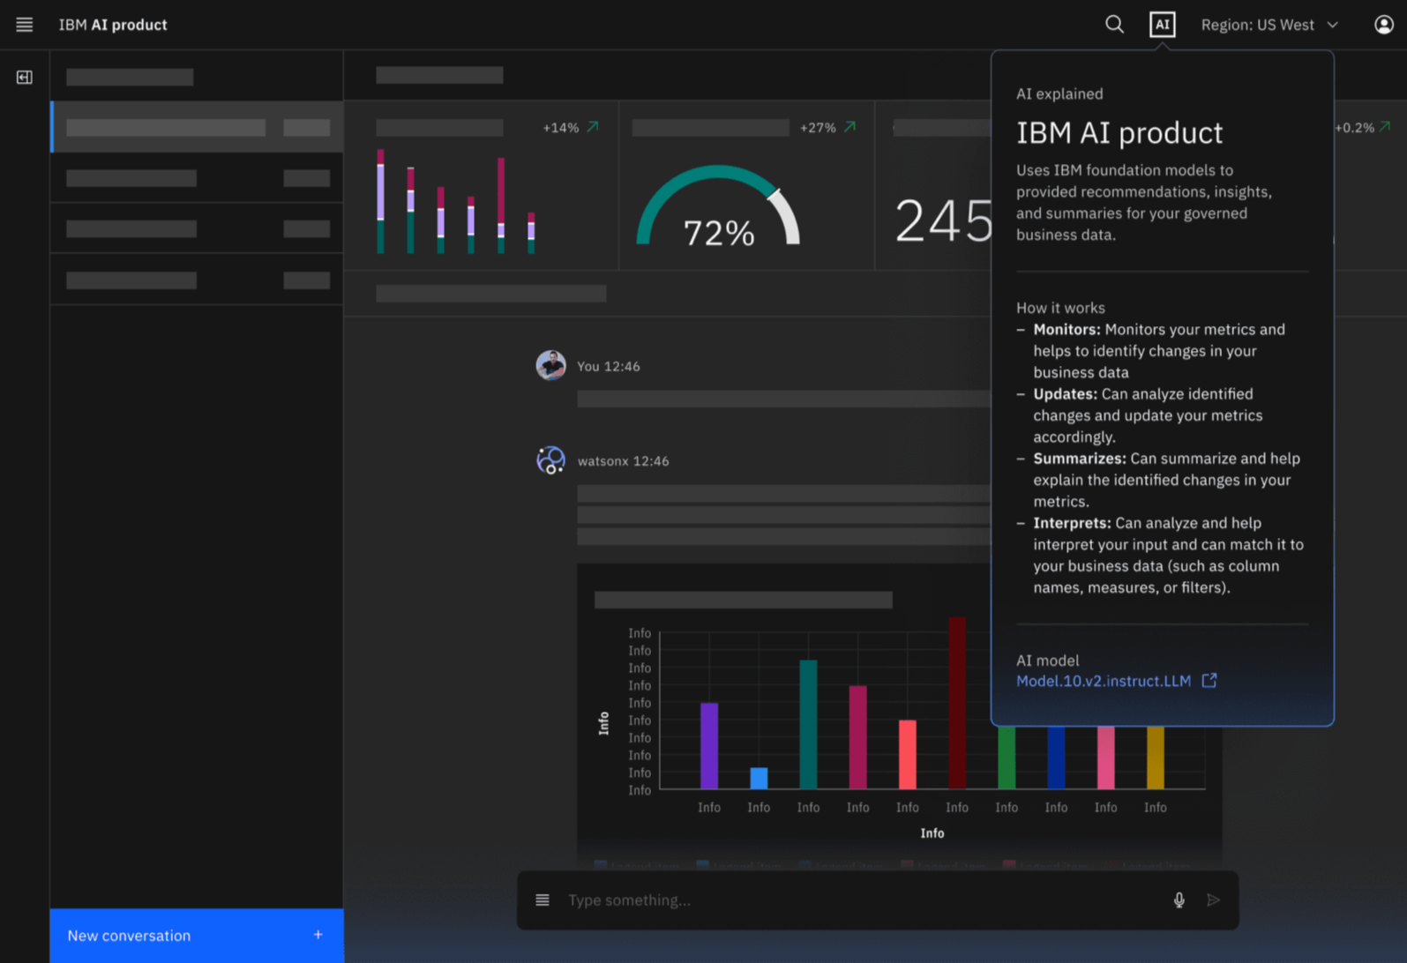
Task: Click the "+27%" percentage text
Action: [x=818, y=128]
